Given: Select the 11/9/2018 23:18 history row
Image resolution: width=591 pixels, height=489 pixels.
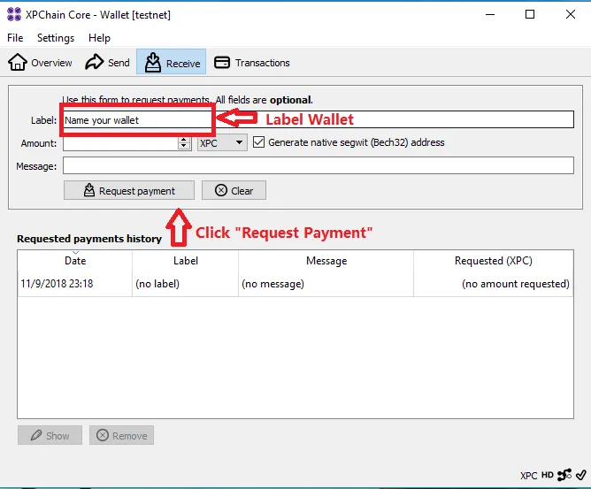Looking at the screenshot, I should [295, 284].
